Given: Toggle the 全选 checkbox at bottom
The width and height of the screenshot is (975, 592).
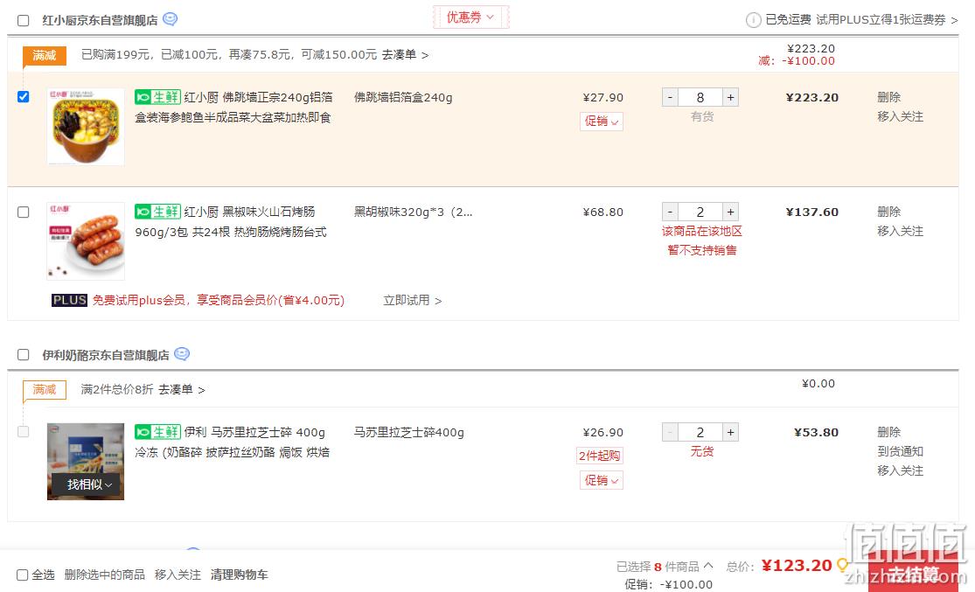Looking at the screenshot, I should (23, 575).
